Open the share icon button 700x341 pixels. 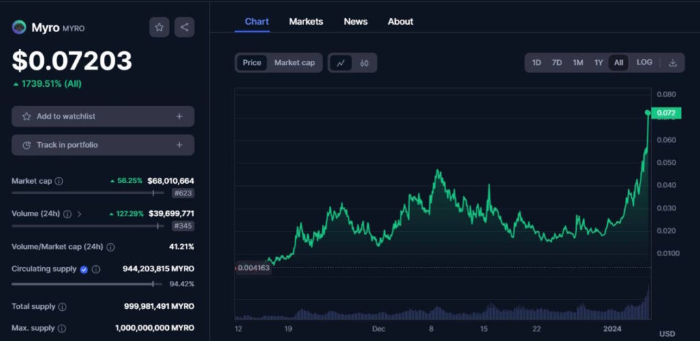pos(185,27)
